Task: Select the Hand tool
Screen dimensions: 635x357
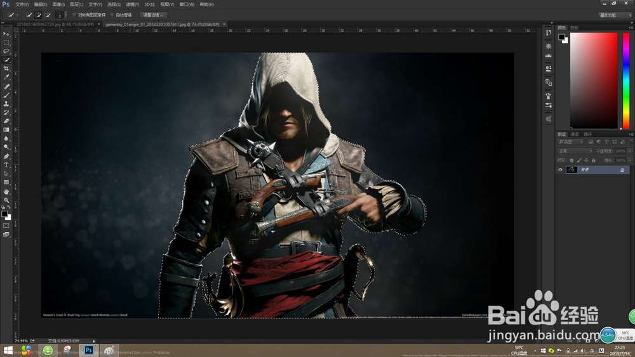Action: (x=6, y=191)
